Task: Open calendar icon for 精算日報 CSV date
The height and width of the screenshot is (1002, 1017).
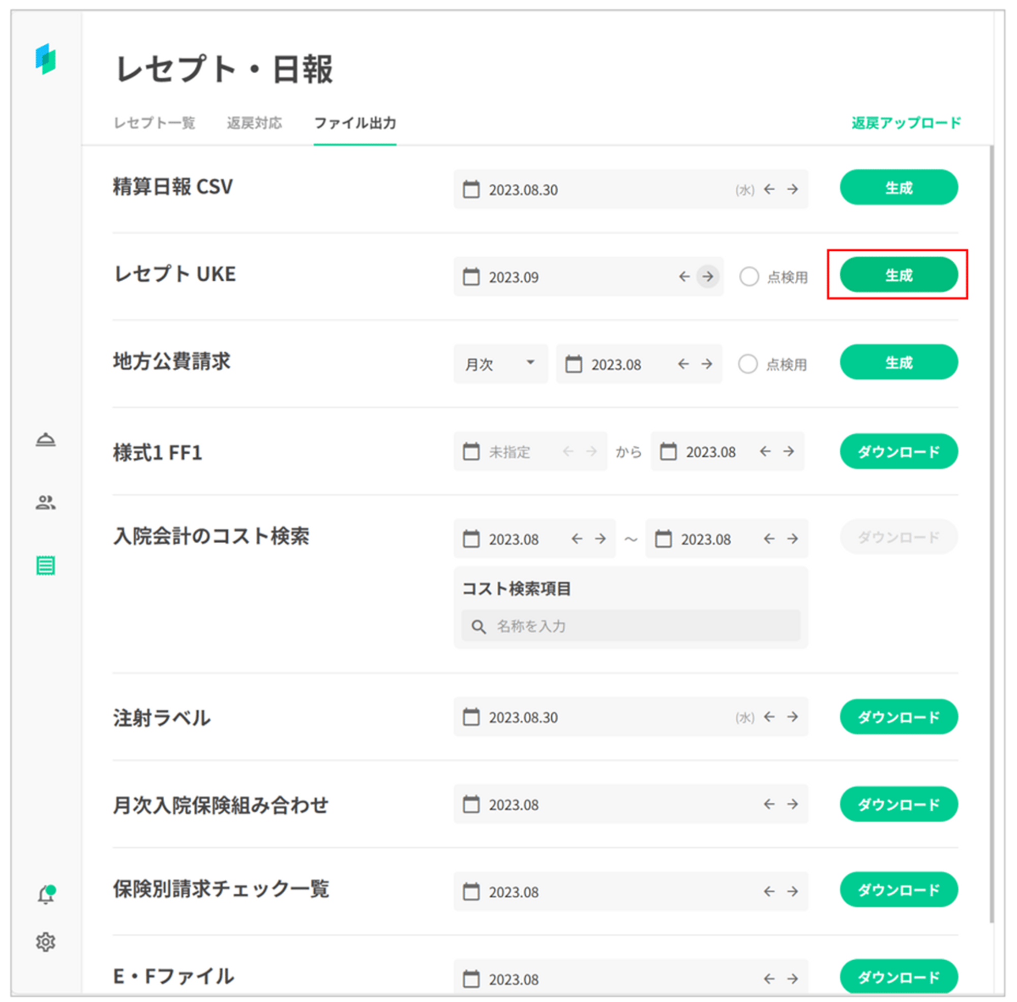Action: [x=471, y=189]
